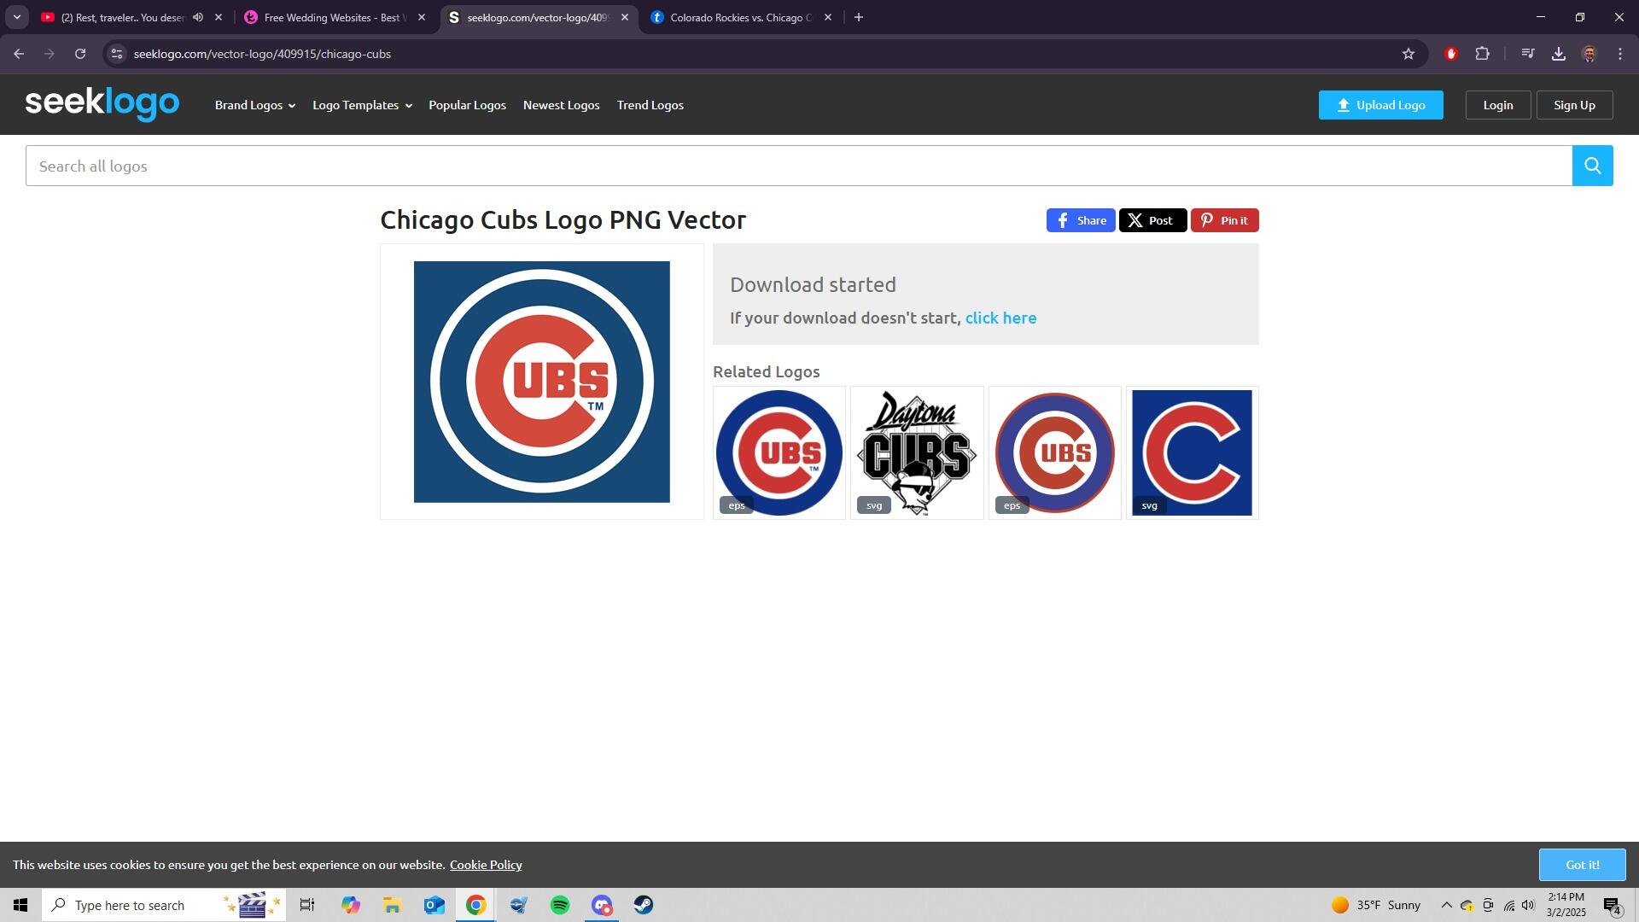This screenshot has height=922, width=1639.
Task: Click the main Chicago Cubs logo image
Action: (541, 382)
